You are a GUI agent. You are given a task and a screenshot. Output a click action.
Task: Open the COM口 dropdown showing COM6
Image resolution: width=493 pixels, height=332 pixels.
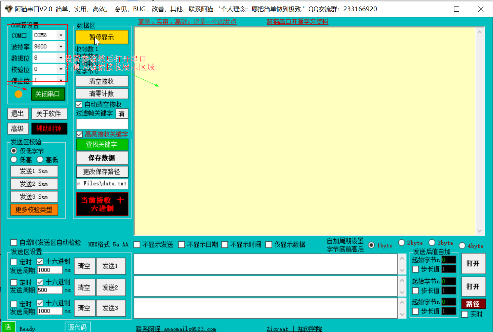coord(61,35)
